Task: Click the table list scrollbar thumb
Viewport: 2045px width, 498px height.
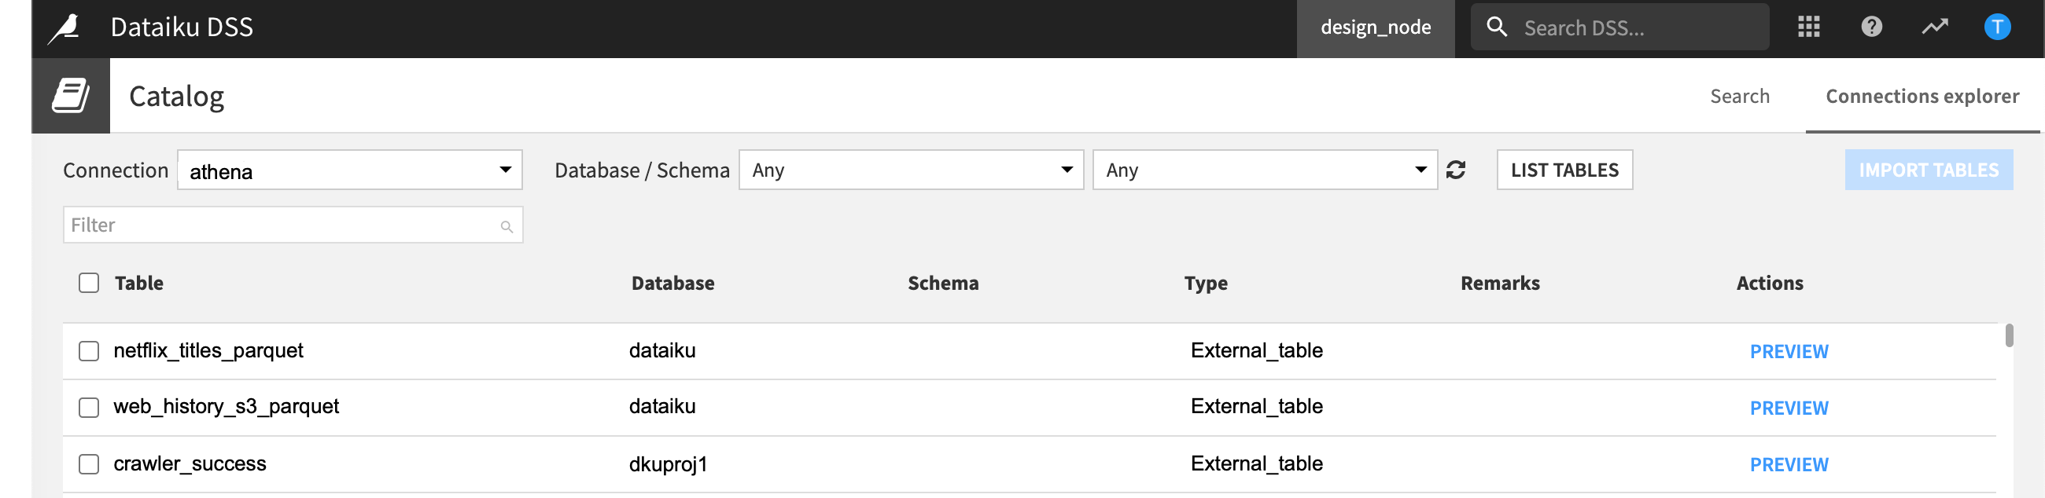Action: tap(2009, 335)
